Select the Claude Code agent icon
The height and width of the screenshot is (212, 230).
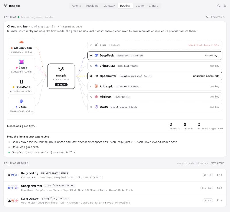click(x=21, y=42)
